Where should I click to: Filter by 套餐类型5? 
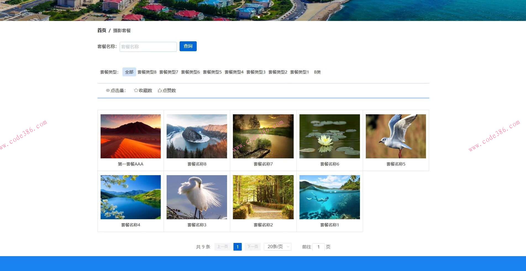click(212, 72)
